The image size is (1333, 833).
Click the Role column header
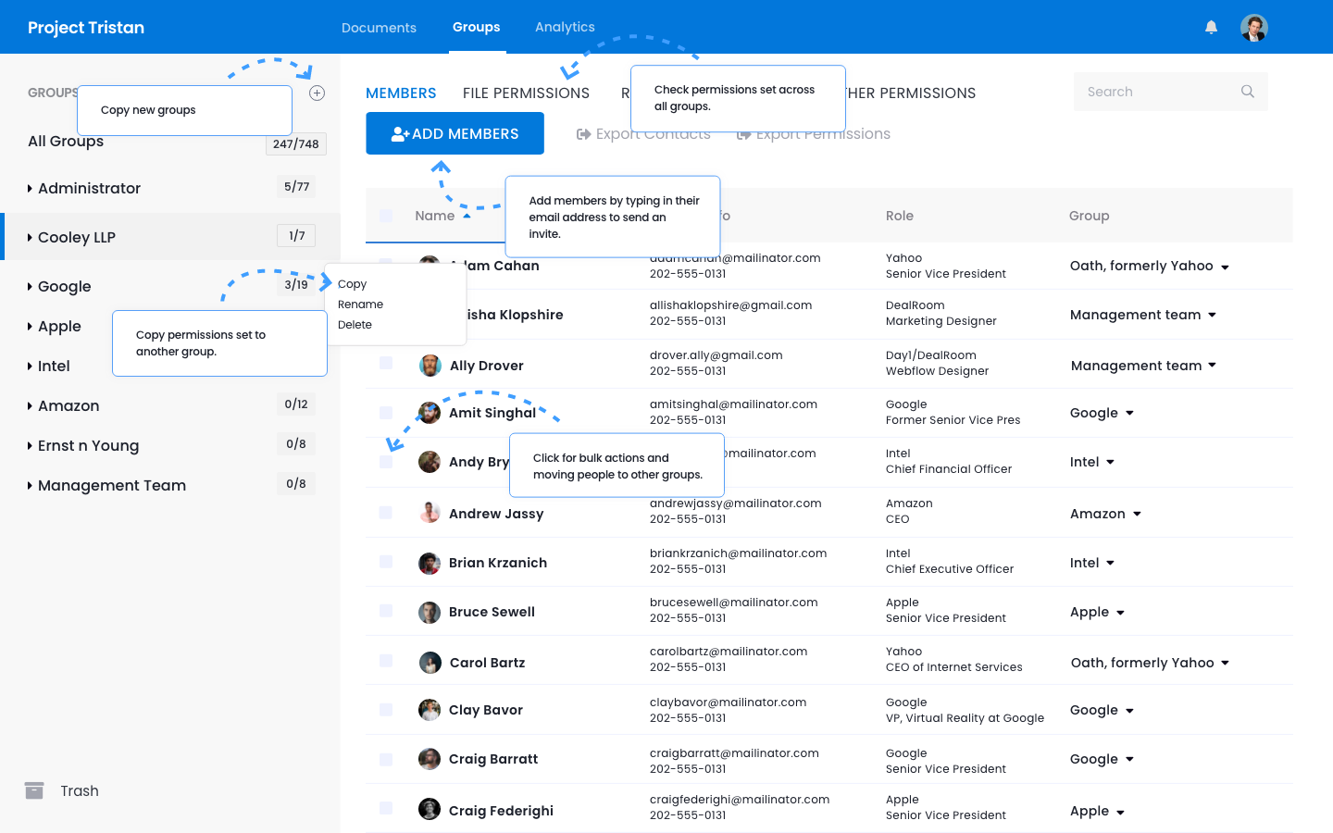tap(900, 216)
